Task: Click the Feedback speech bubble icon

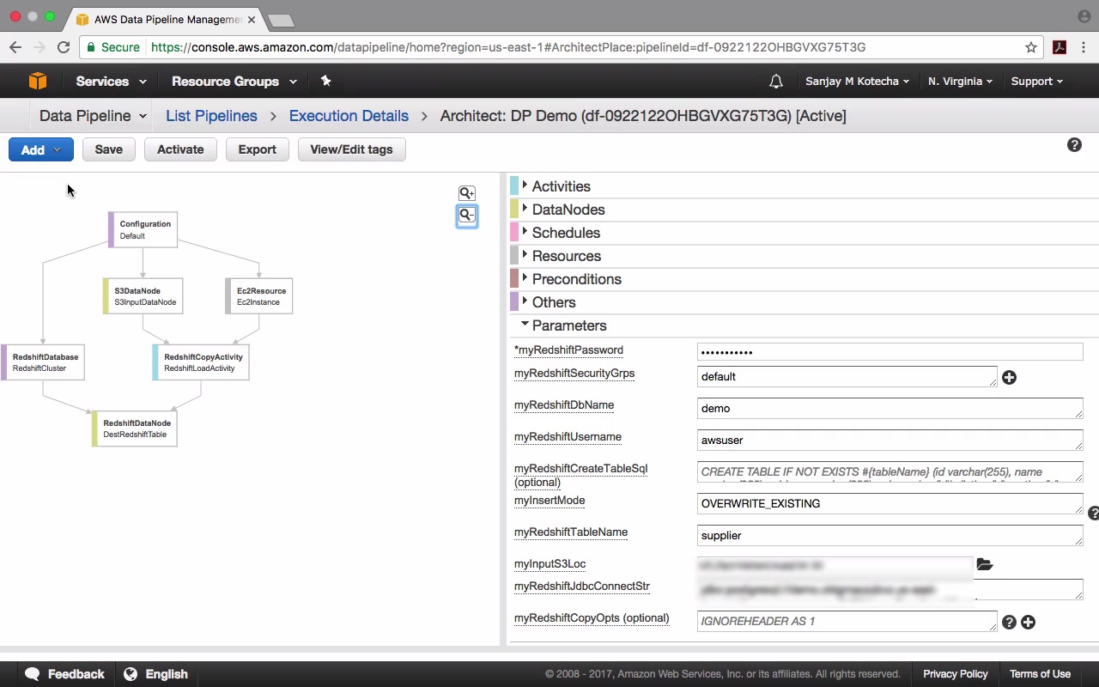Action: tap(33, 674)
